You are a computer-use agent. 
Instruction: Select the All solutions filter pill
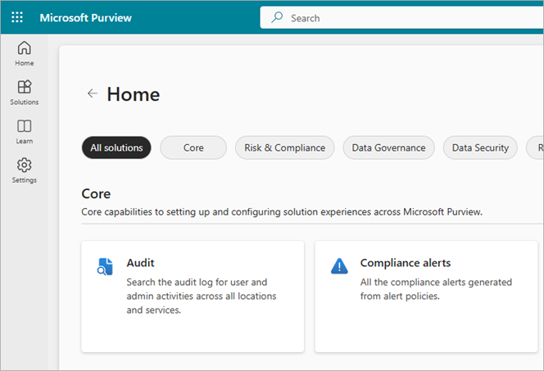coord(116,147)
